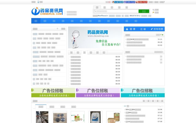This screenshot has width=196, height=123.
Task: Log in with the Weibo account button
Action: (x=142, y=2)
